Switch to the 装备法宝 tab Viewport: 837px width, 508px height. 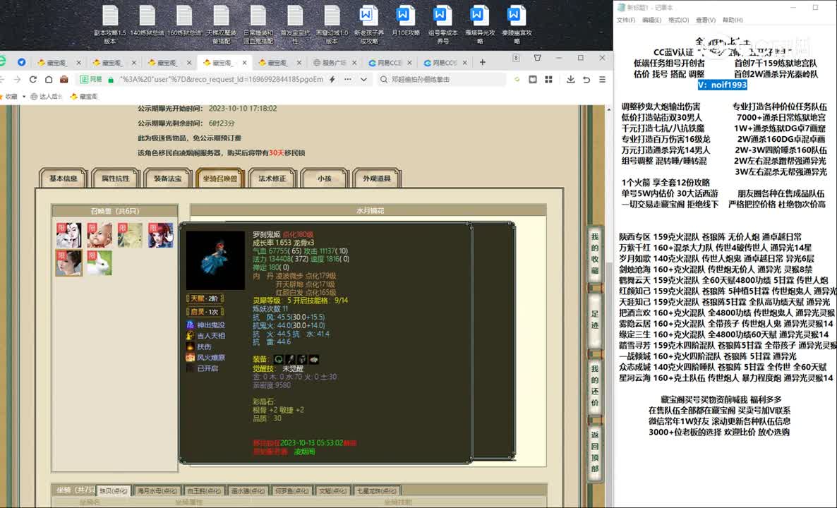pyautogui.click(x=168, y=179)
